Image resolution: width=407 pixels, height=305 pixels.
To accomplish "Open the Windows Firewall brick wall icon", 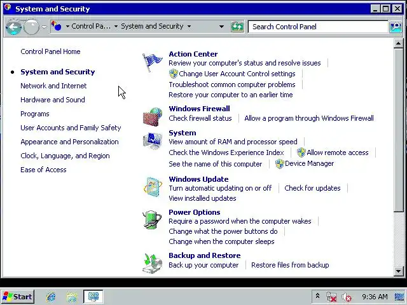I will (153, 117).
